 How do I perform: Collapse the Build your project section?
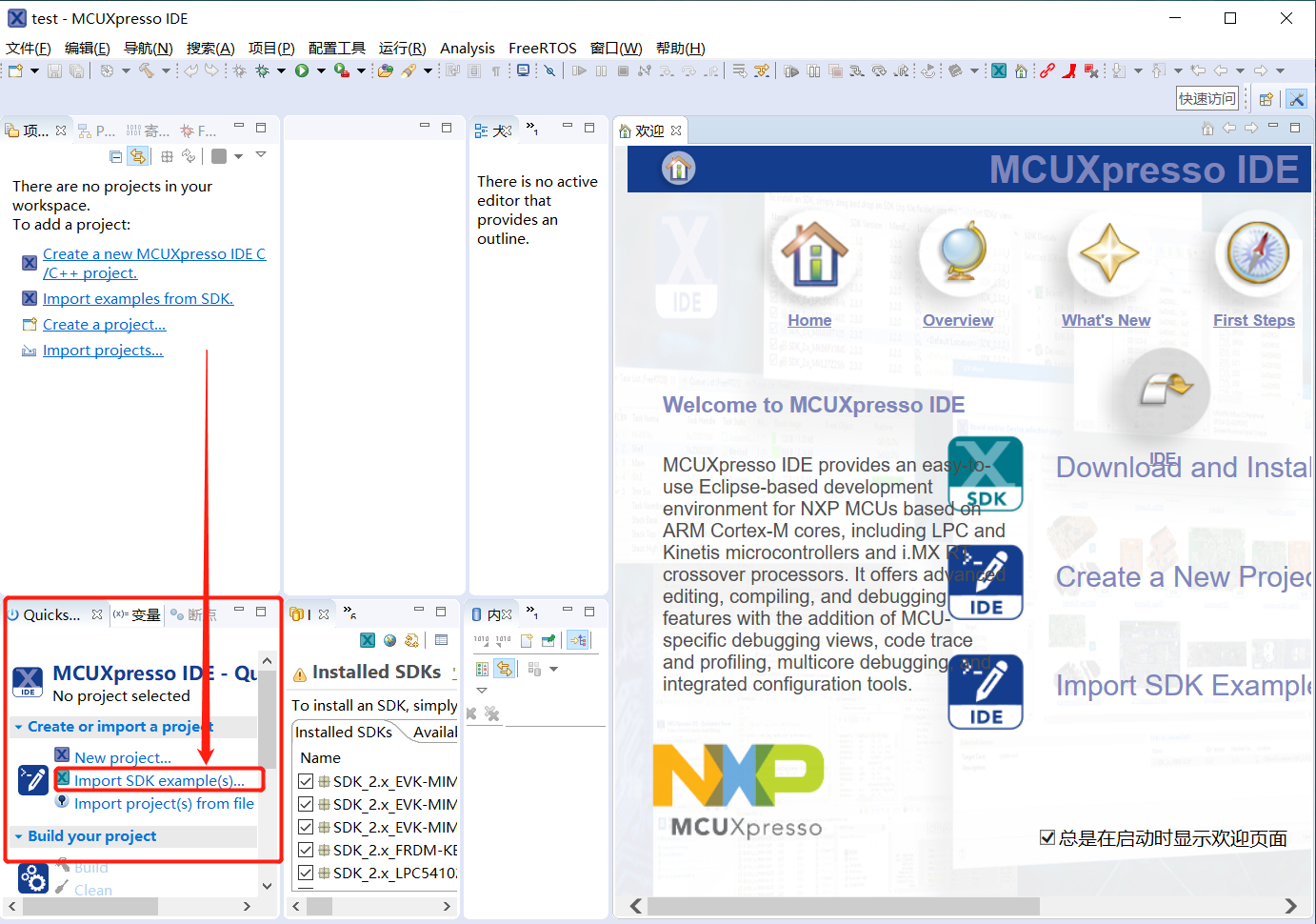[x=19, y=836]
